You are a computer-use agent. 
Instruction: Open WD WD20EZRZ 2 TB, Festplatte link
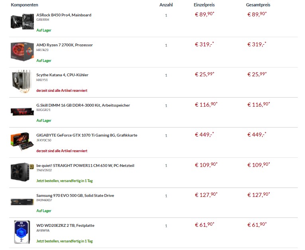[65, 226]
